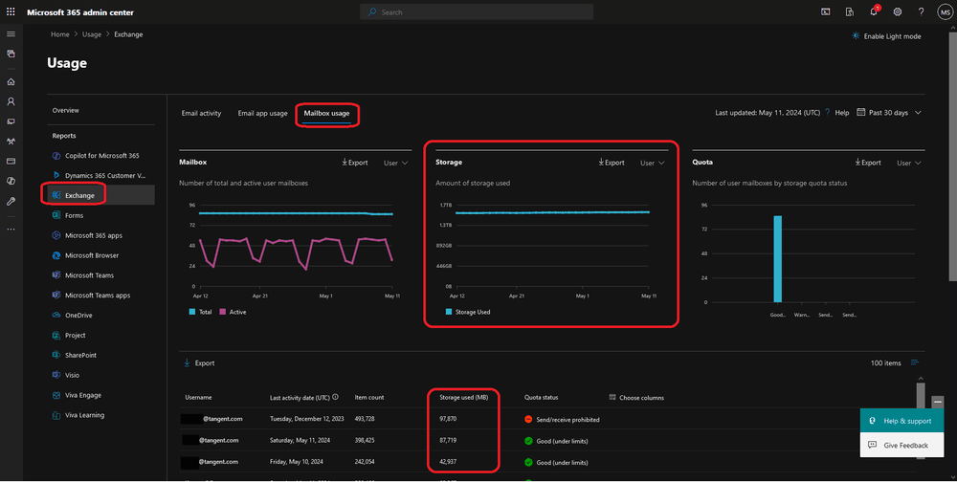
Task: Open the User dropdown in Storage card
Action: (653, 163)
